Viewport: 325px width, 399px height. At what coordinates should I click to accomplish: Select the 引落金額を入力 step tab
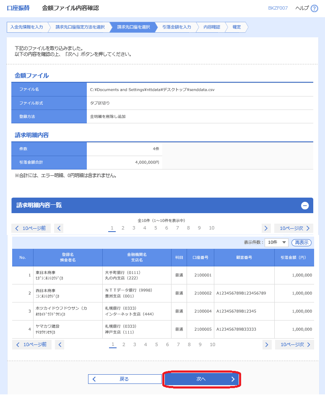pyautogui.click(x=177, y=27)
